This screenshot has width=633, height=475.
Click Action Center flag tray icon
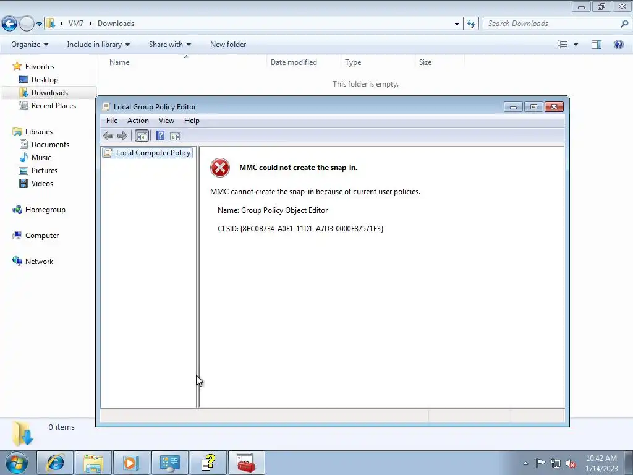pyautogui.click(x=540, y=463)
